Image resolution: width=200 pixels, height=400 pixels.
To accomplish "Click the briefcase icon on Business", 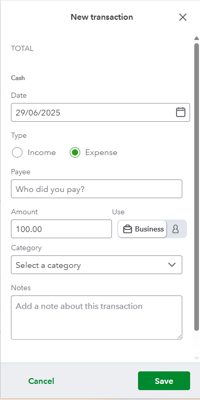I will point(128,229).
